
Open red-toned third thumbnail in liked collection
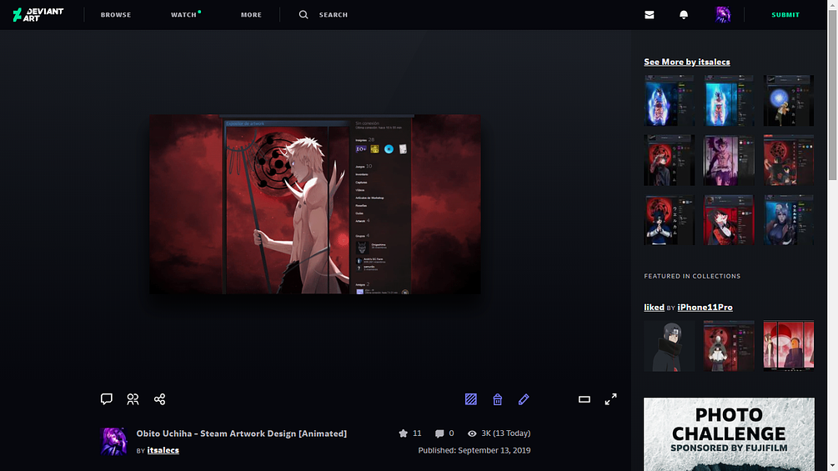click(789, 346)
